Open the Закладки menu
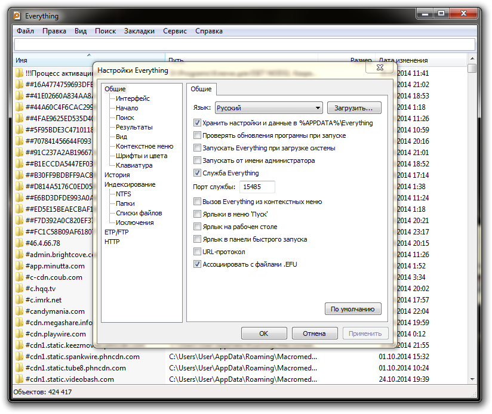 pos(139,31)
